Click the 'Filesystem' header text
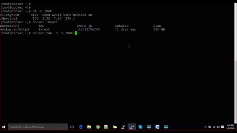 click(x=10, y=15)
